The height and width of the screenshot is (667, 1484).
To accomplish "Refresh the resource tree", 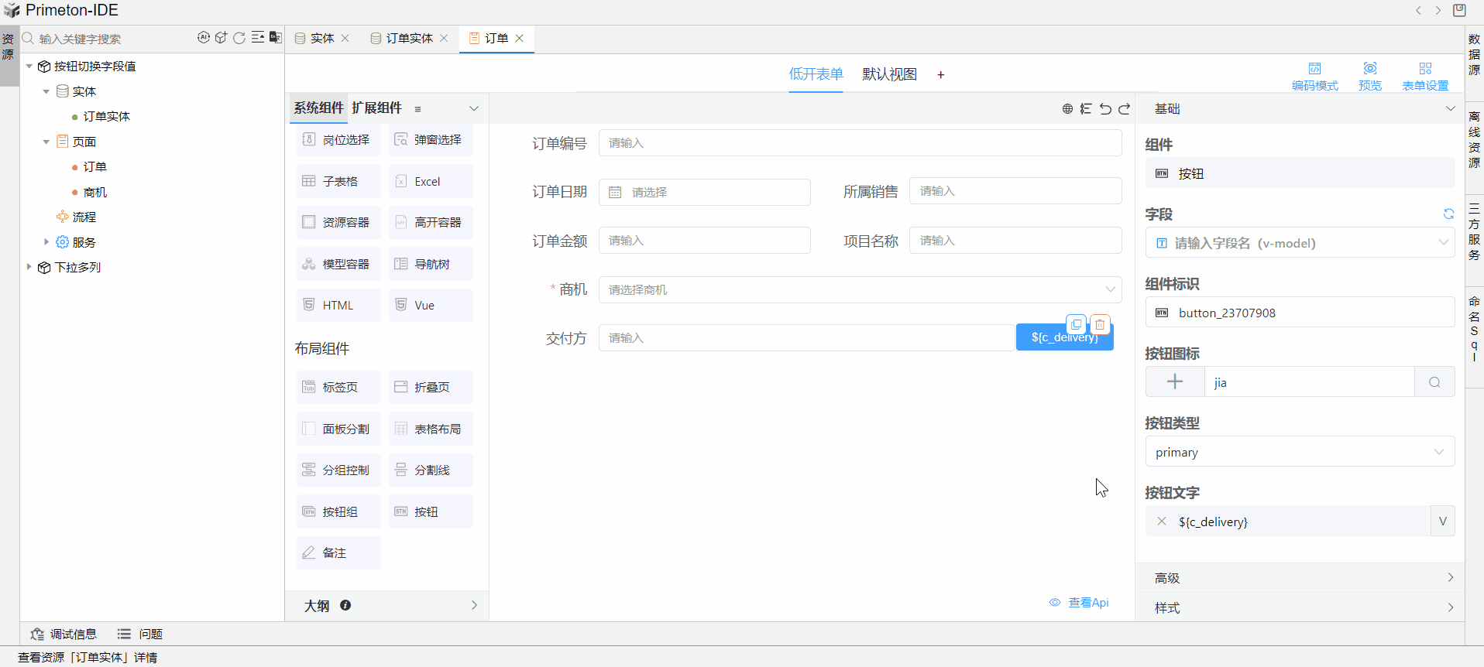I will coord(239,38).
